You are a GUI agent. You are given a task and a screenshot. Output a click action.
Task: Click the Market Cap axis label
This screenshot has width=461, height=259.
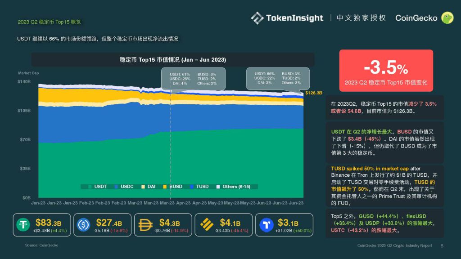(x=28, y=73)
